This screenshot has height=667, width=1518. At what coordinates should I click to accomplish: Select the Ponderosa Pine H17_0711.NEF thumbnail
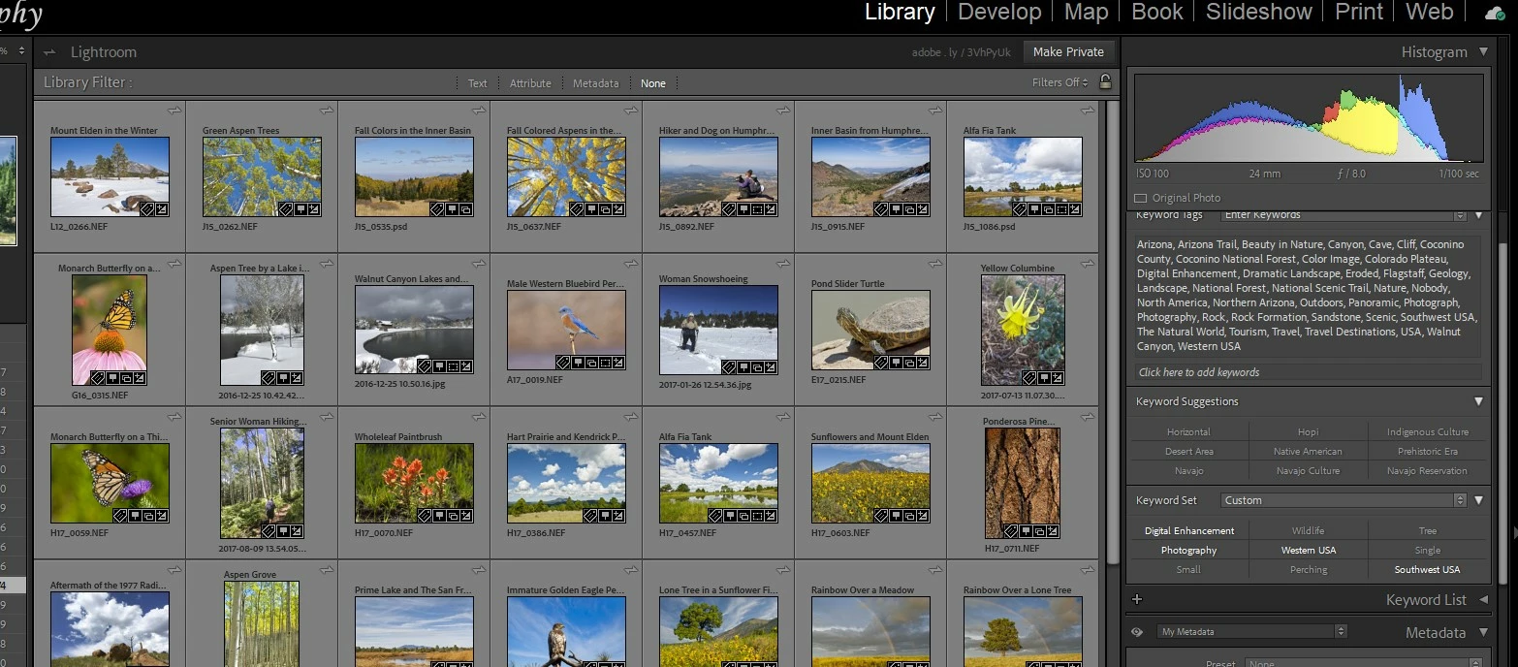[1023, 483]
